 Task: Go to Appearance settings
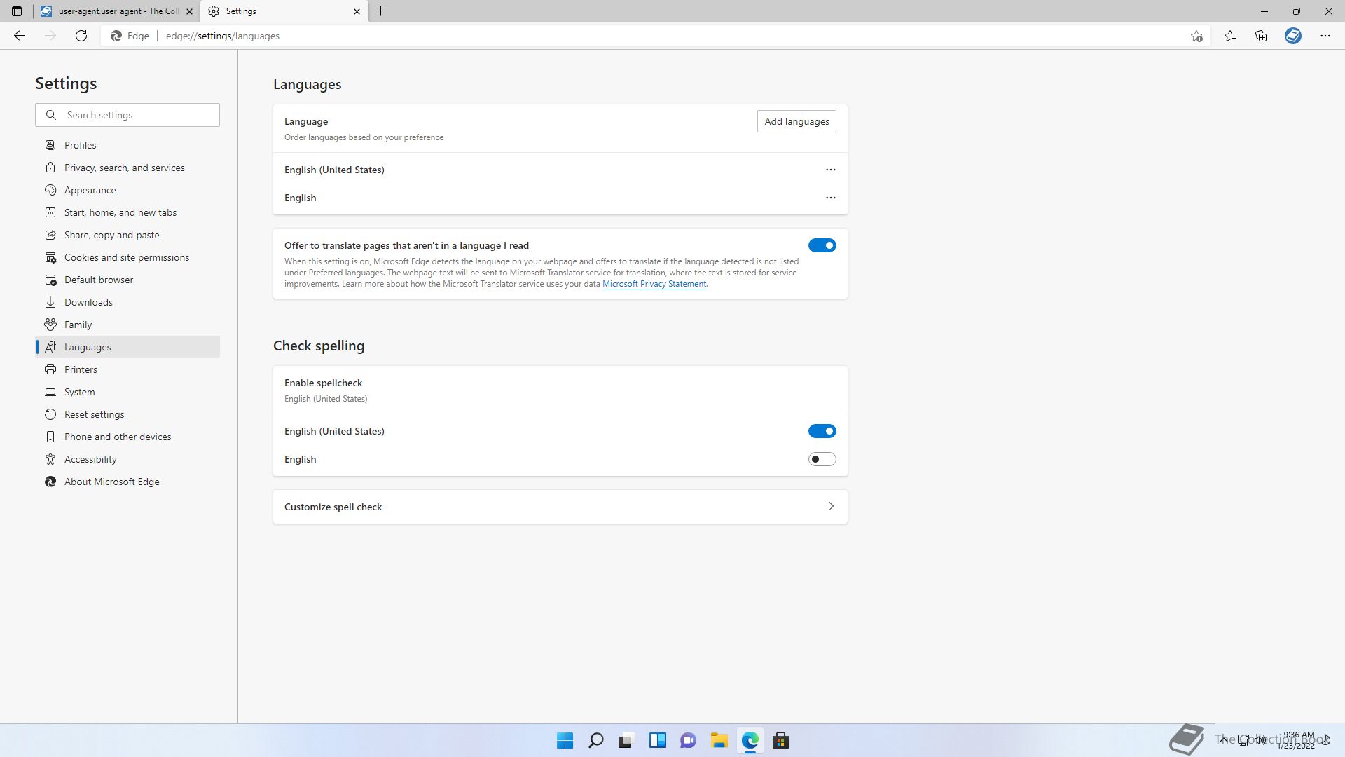pyautogui.click(x=127, y=190)
